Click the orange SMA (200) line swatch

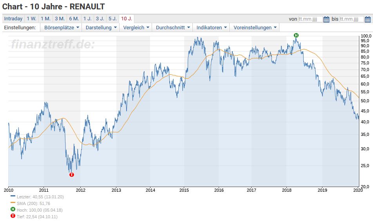click(13, 203)
